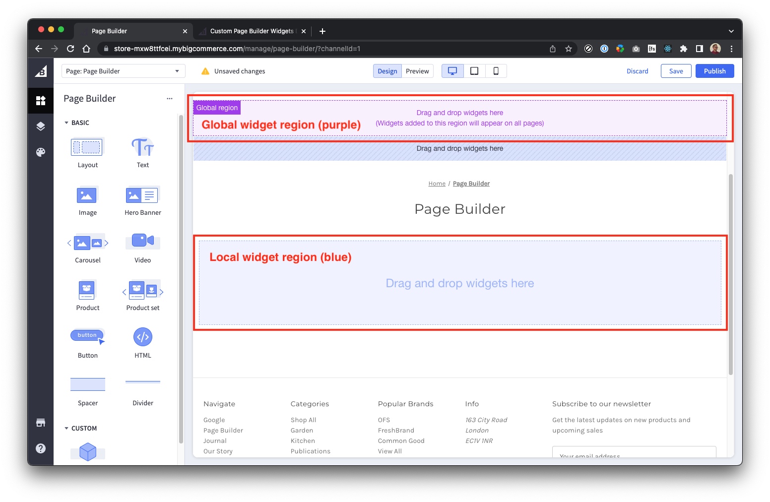
Task: Open the Page: Page Builder selector
Action: [x=123, y=71]
